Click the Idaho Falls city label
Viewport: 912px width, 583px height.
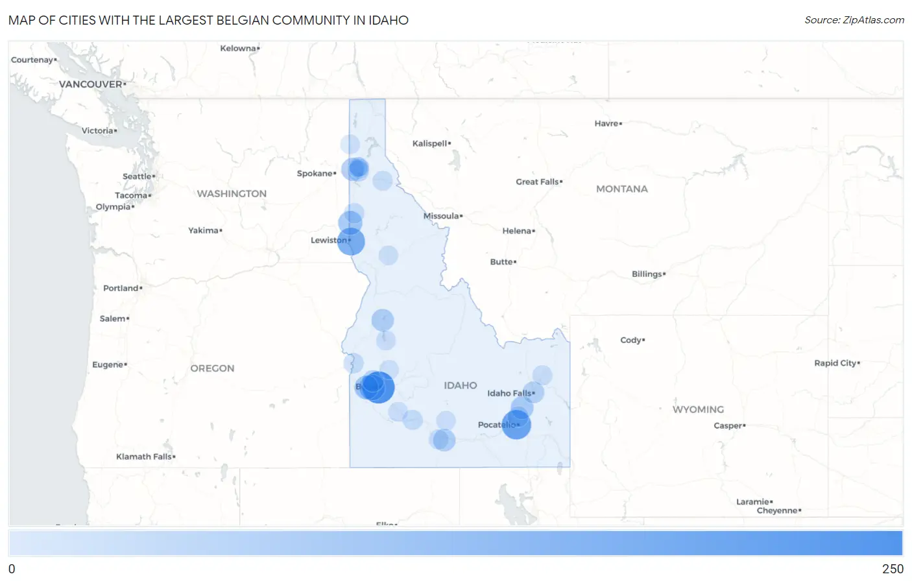pyautogui.click(x=510, y=393)
